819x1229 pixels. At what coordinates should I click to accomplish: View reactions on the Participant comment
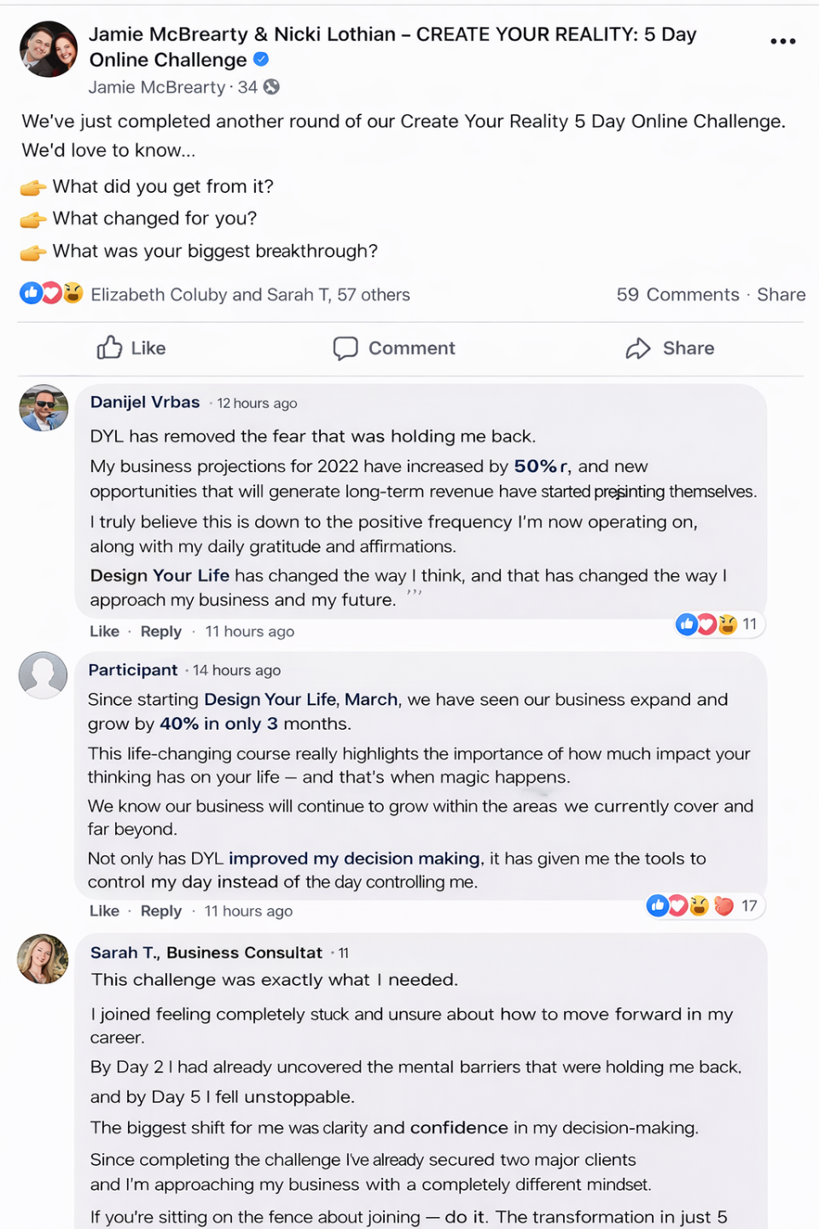click(x=700, y=906)
